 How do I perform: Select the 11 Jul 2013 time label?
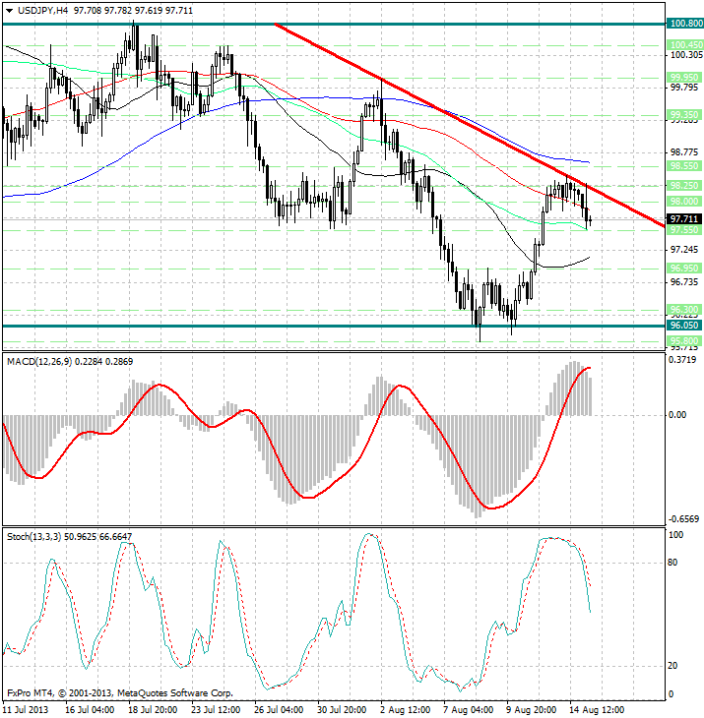[27, 710]
